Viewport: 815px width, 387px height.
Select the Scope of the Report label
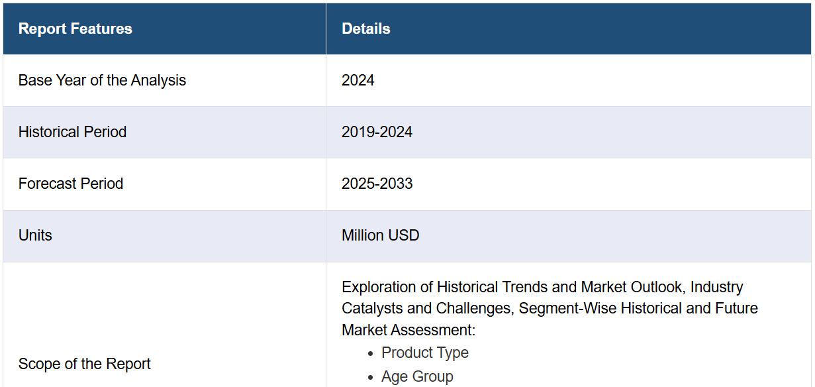(x=84, y=364)
